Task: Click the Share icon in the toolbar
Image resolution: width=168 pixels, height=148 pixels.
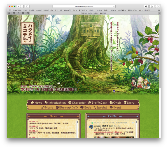Action: (152, 6)
